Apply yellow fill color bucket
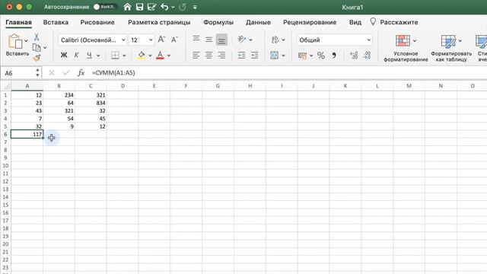487x274 pixels. [x=142, y=56]
